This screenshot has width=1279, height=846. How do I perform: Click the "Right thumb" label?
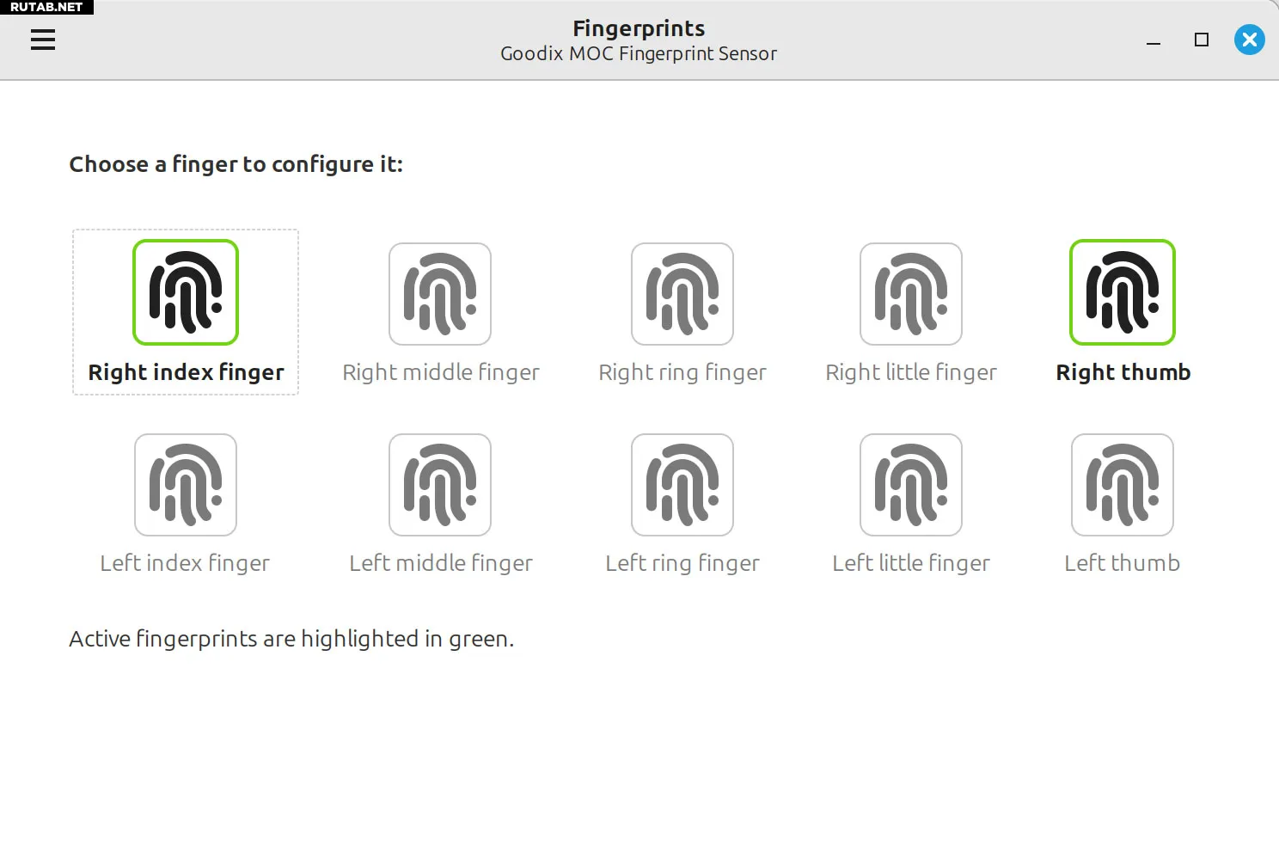pos(1123,372)
